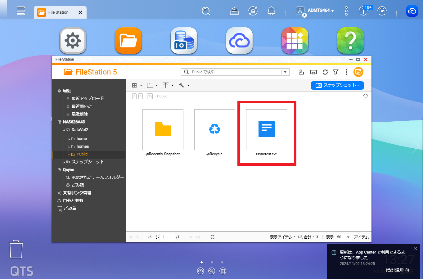This screenshot has height=279, width=423.
Task: Expand the homes folder node
Action: click(69, 147)
